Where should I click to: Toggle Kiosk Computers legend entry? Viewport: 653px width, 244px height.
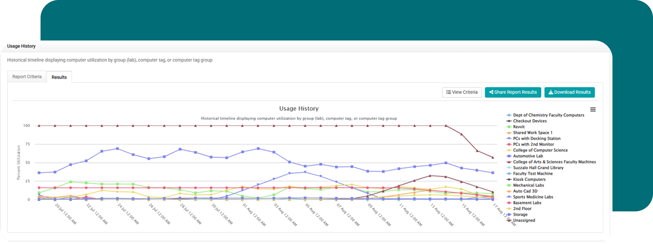[x=526, y=180]
